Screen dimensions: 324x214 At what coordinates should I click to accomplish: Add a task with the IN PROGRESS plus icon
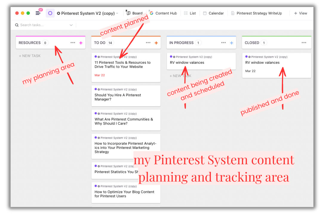click(232, 43)
